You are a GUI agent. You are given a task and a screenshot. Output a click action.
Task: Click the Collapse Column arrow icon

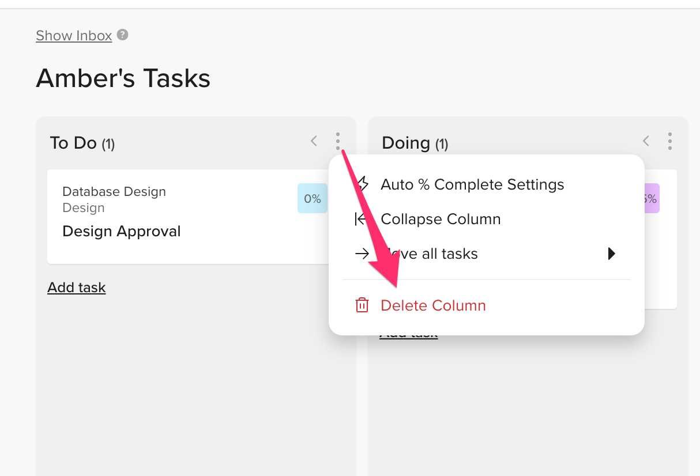tap(362, 219)
